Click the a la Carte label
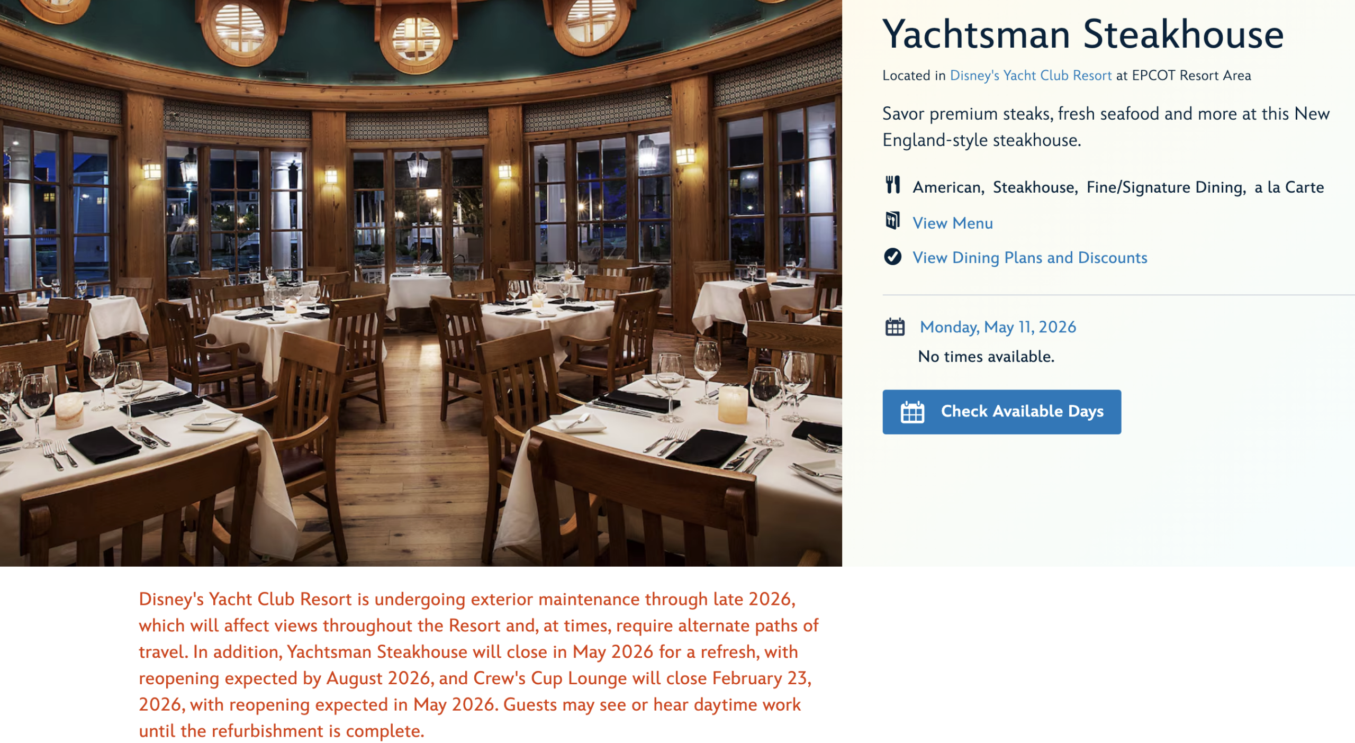This screenshot has width=1355, height=743. click(1289, 187)
